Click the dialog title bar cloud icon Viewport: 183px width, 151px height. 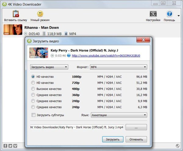pos(29,41)
